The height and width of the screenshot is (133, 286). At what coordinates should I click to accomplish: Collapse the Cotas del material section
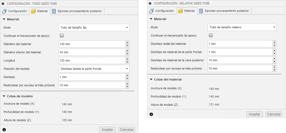(151, 79)
